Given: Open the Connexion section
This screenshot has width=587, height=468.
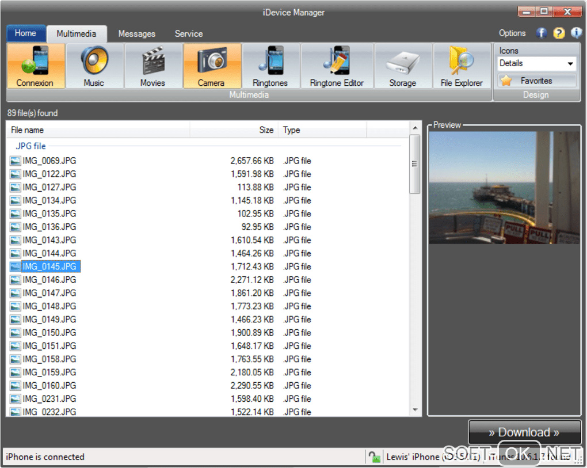Looking at the screenshot, I should 36,66.
